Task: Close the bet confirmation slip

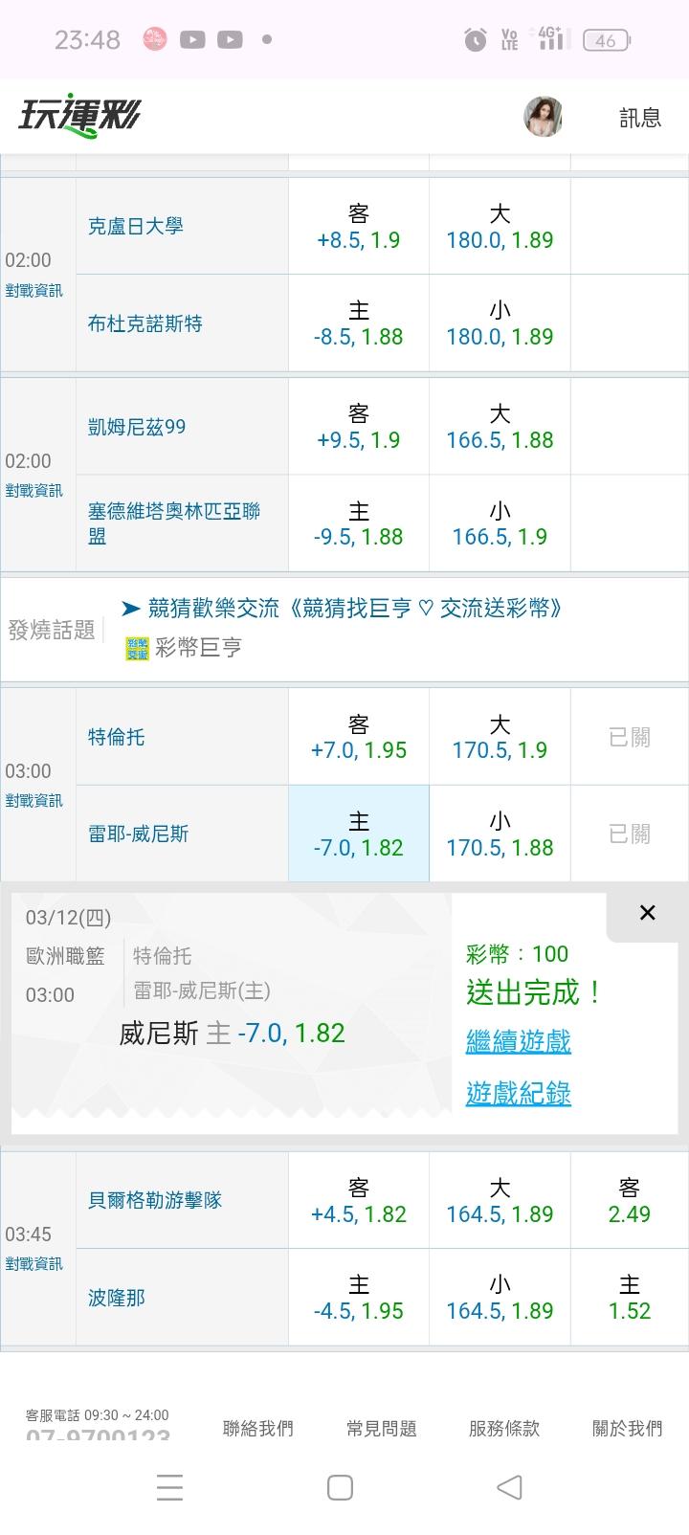Action: [x=647, y=912]
